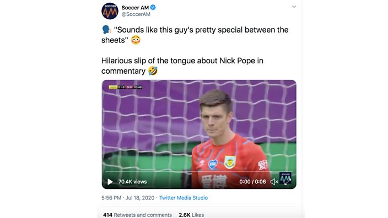Click the 5:56 PM Jul 18, 2020 timestamp
The height and width of the screenshot is (218, 388).
(x=128, y=198)
